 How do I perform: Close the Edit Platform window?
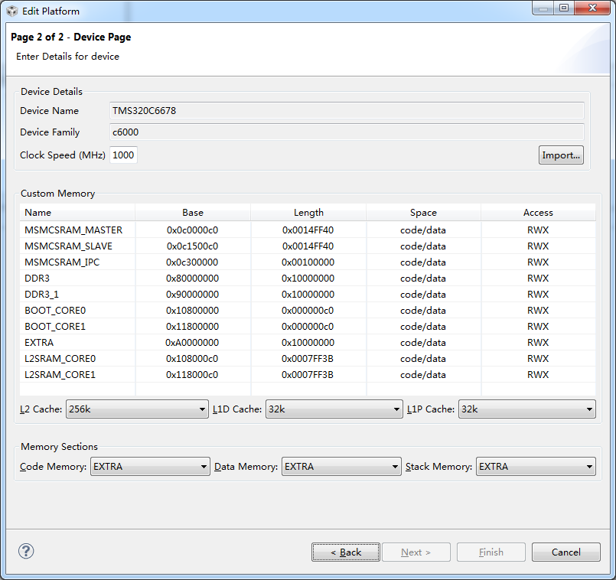592,8
